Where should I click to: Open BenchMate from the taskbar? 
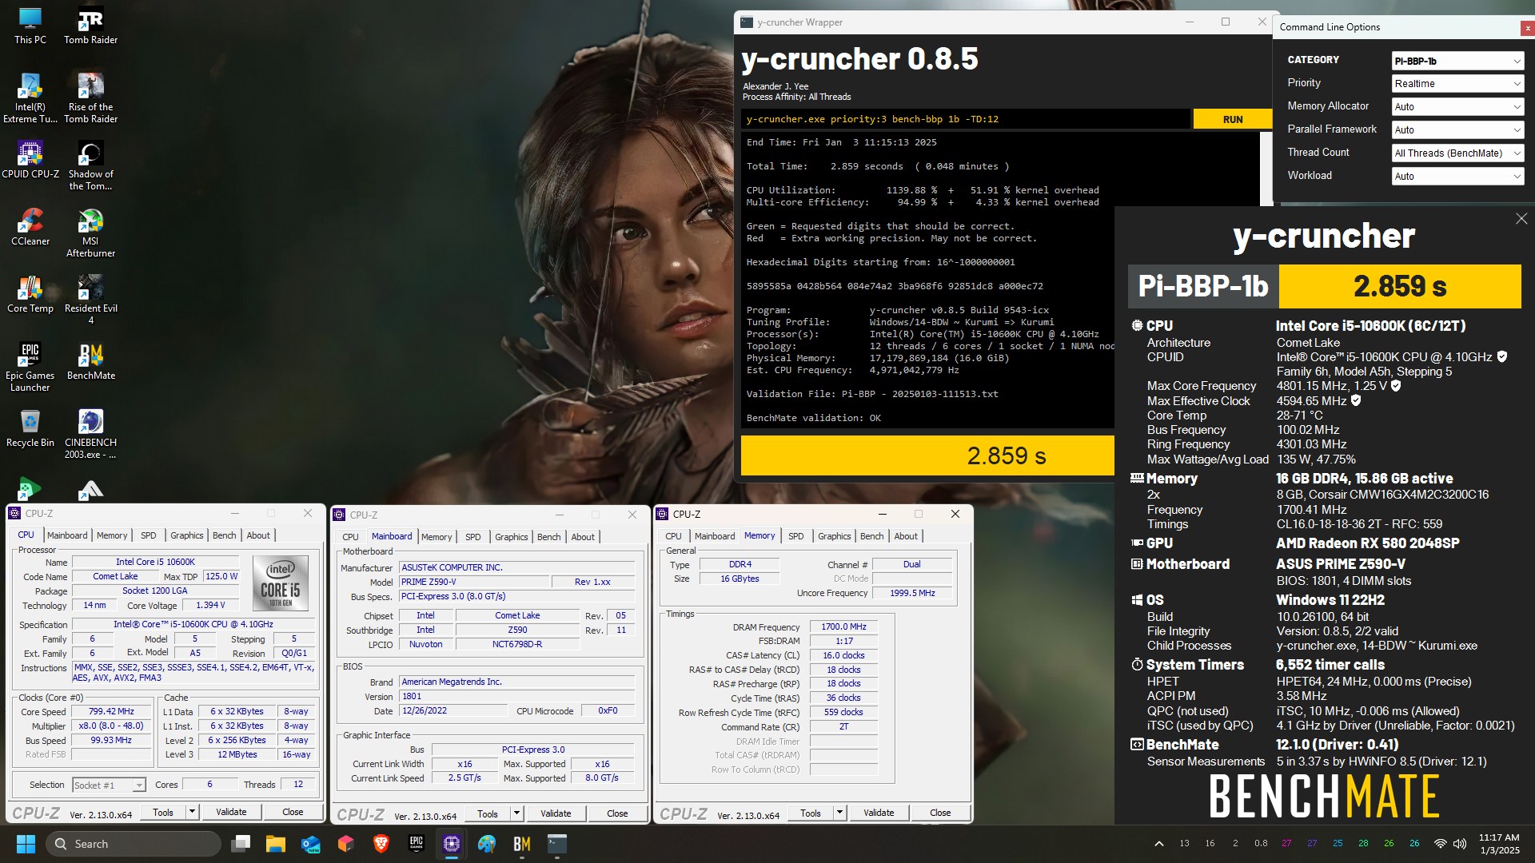pos(521,844)
